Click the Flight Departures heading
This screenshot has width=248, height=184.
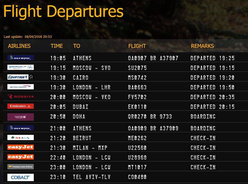click(x=63, y=11)
